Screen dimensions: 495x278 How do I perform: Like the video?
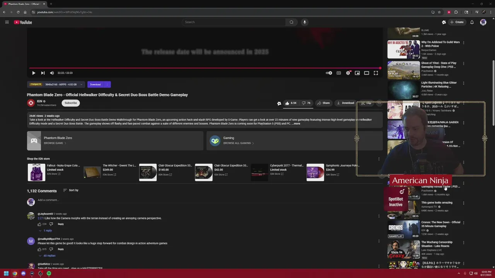291,103
